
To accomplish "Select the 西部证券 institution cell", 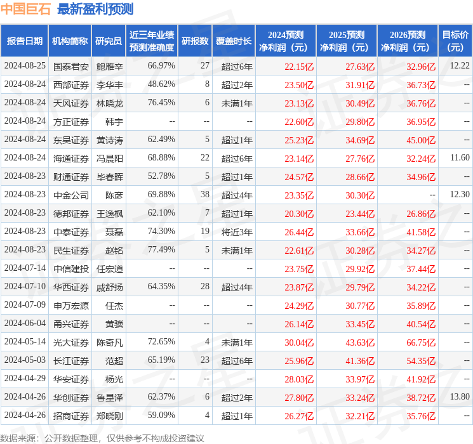I will (x=71, y=85).
